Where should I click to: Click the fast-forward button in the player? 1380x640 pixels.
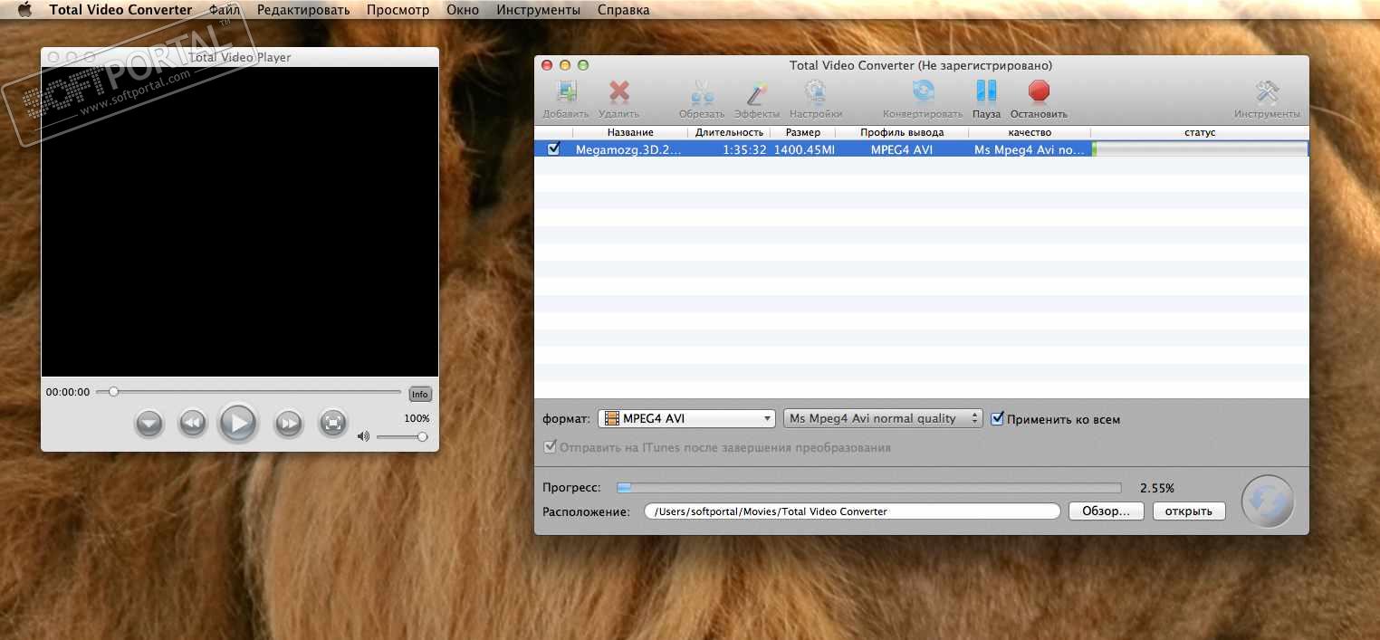click(288, 423)
